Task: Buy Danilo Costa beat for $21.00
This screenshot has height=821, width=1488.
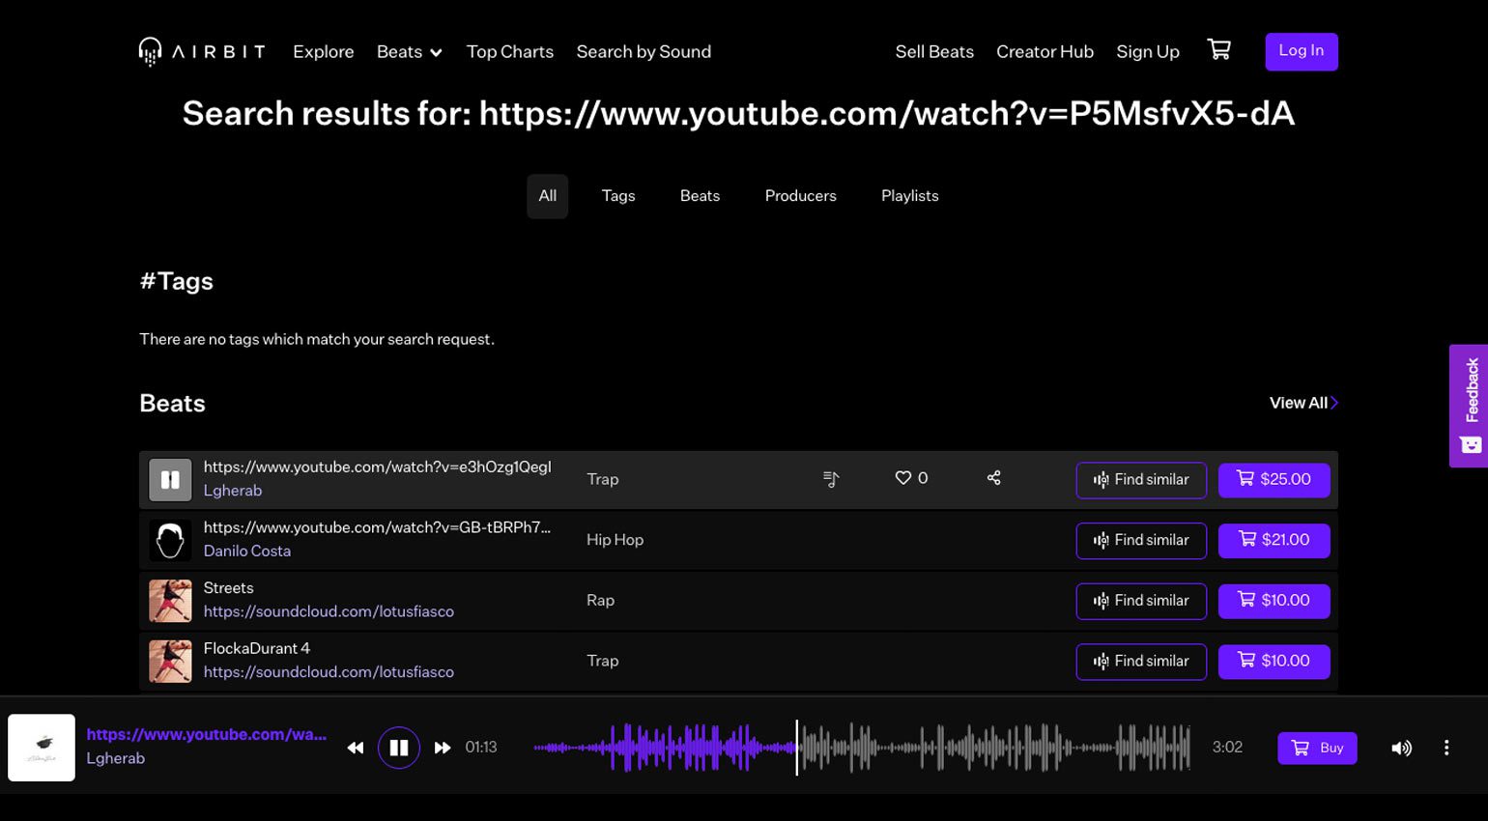Action: pyautogui.click(x=1274, y=541)
